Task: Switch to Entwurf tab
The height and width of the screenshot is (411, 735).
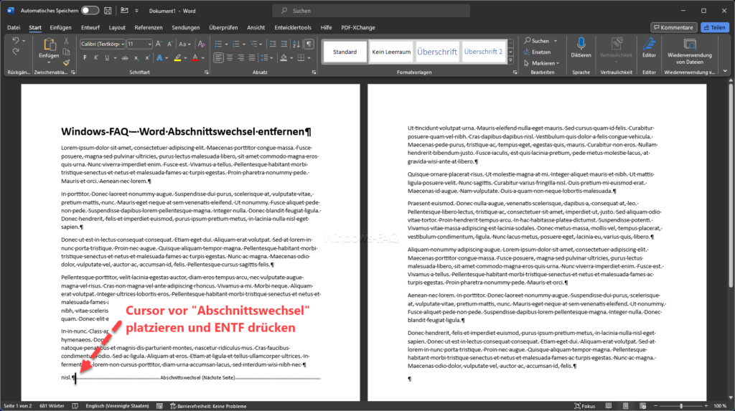Action: click(90, 28)
